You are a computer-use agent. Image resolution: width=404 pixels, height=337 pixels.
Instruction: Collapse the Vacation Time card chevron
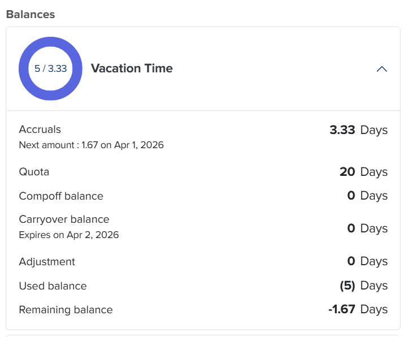click(x=382, y=69)
